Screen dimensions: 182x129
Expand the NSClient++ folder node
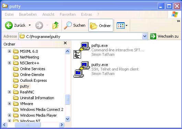[9, 63]
